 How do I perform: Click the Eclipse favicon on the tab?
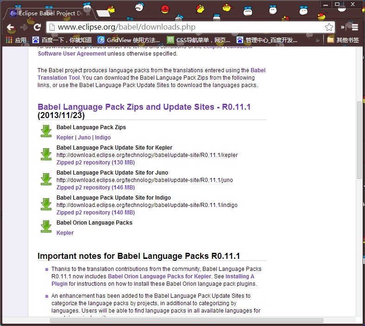pos(13,13)
